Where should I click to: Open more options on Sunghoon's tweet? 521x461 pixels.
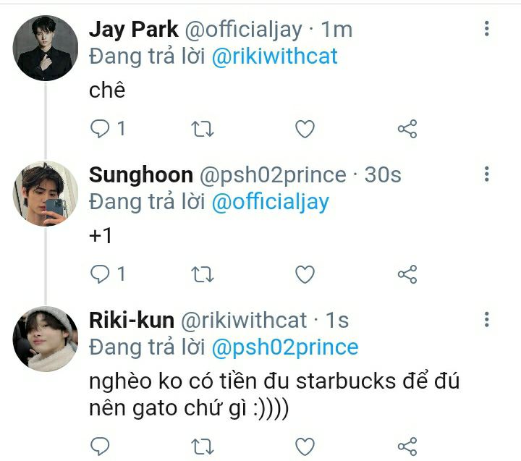487,174
